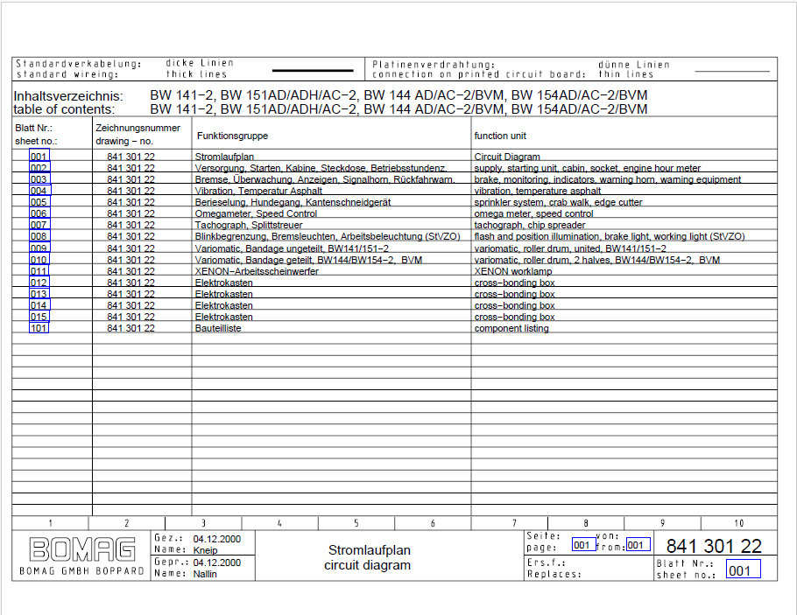The image size is (797, 615).
Task: Follow sheet link 002 for supply and starting unit
Action: pyautogui.click(x=39, y=168)
